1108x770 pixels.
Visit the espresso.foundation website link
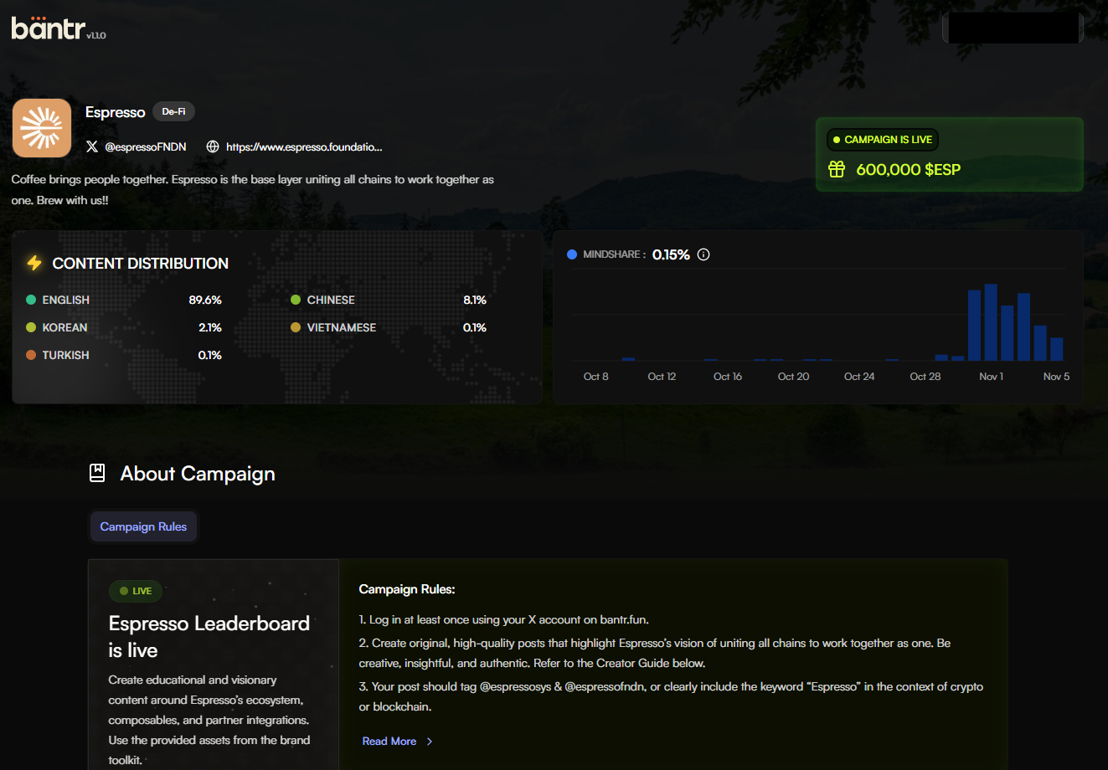click(x=304, y=146)
